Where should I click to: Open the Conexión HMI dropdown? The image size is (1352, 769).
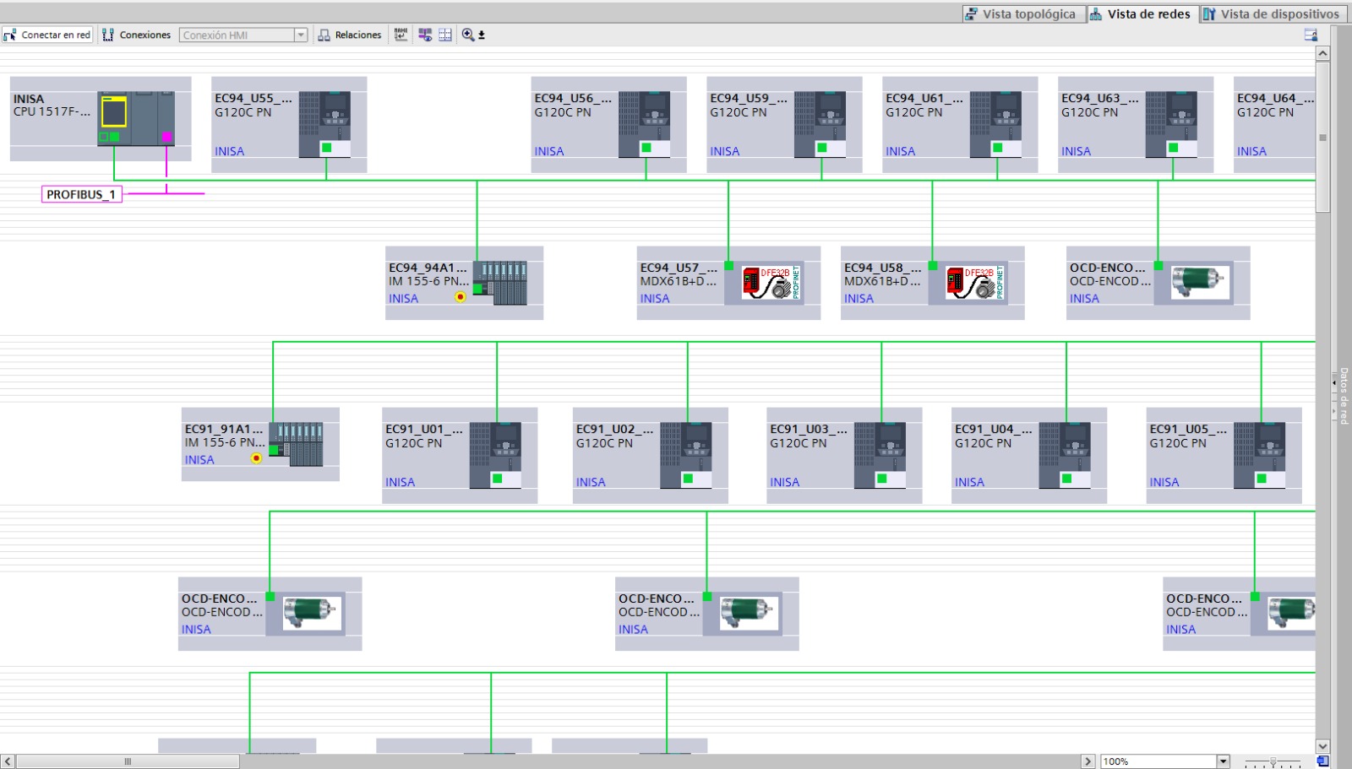pyautogui.click(x=300, y=35)
